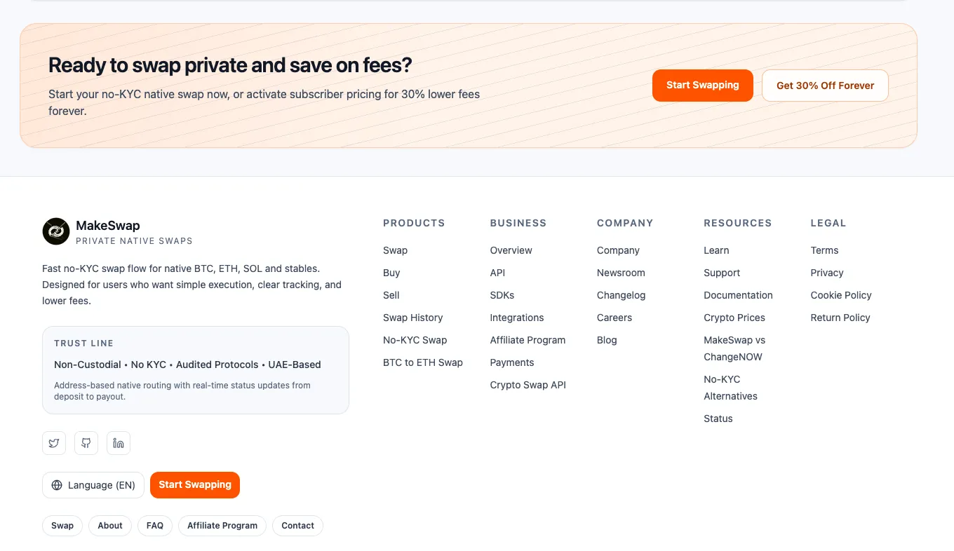Open the Contact pill link
This screenshot has width=954, height=551.
click(x=297, y=526)
